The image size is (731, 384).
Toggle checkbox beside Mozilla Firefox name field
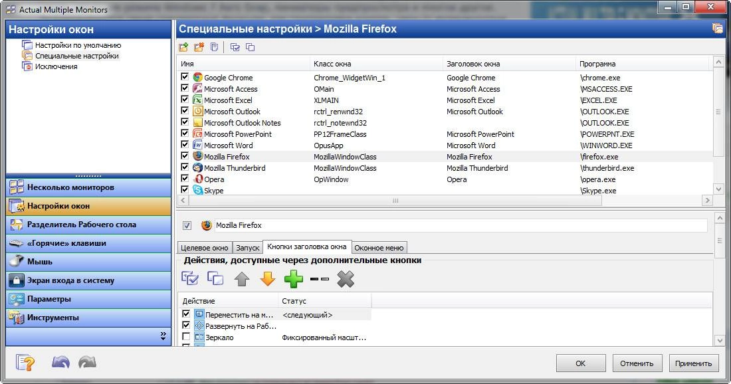point(187,226)
